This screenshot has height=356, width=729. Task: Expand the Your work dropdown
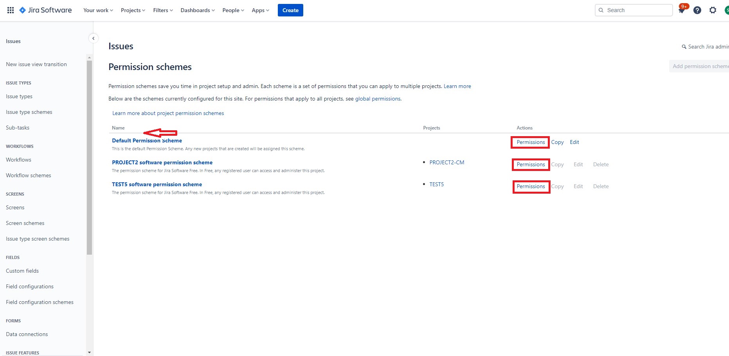pos(98,10)
